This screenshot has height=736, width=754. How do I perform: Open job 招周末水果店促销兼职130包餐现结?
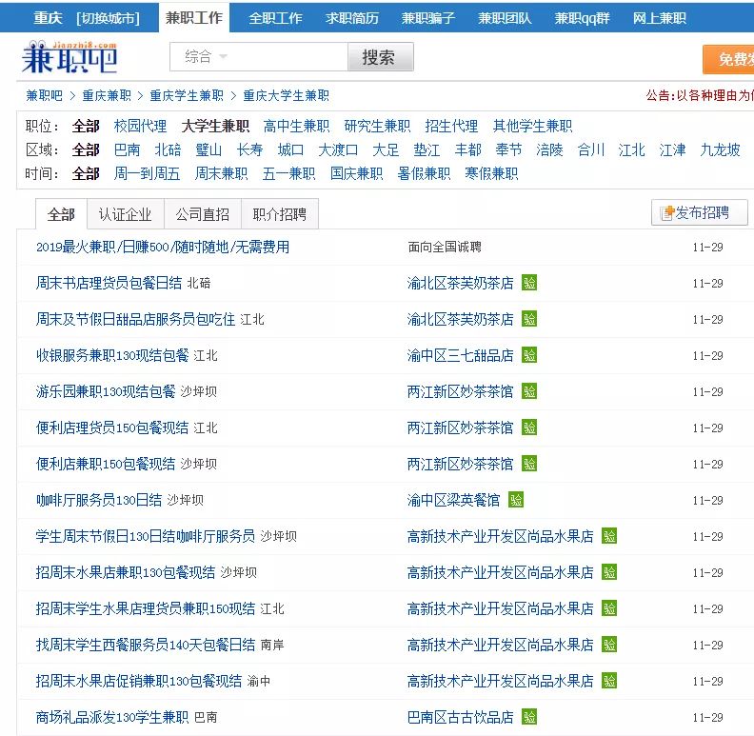click(x=139, y=681)
